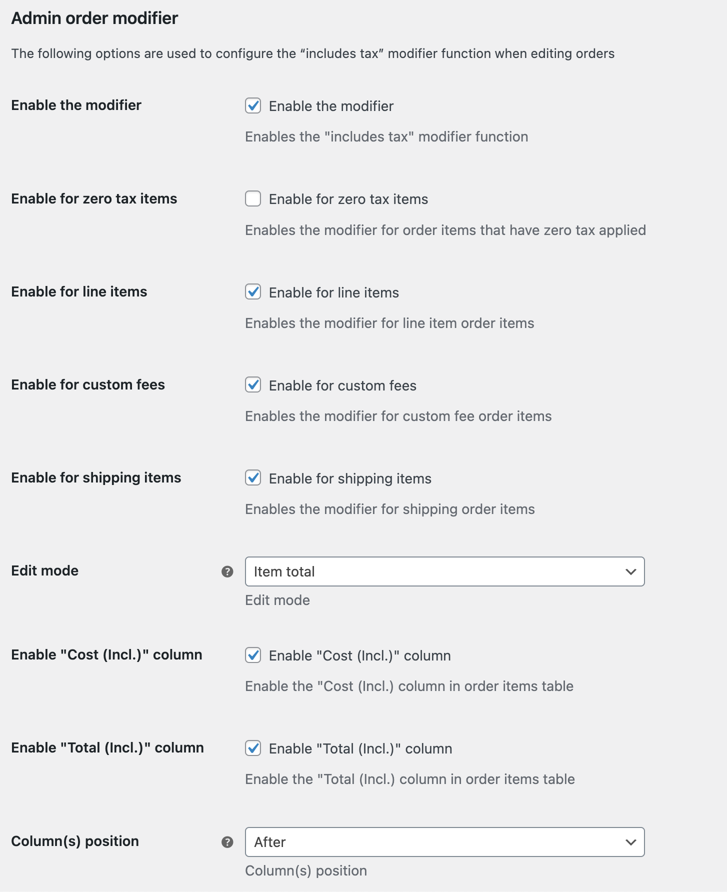
Task: Open the Edit mode dropdown
Action: point(445,571)
